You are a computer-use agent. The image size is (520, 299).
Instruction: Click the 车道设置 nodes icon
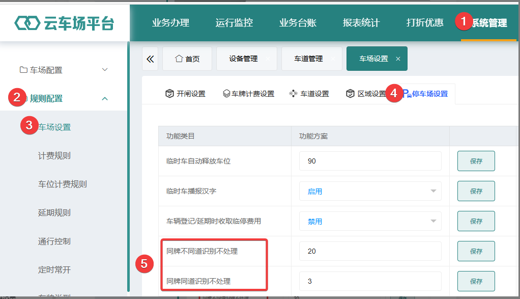293,94
